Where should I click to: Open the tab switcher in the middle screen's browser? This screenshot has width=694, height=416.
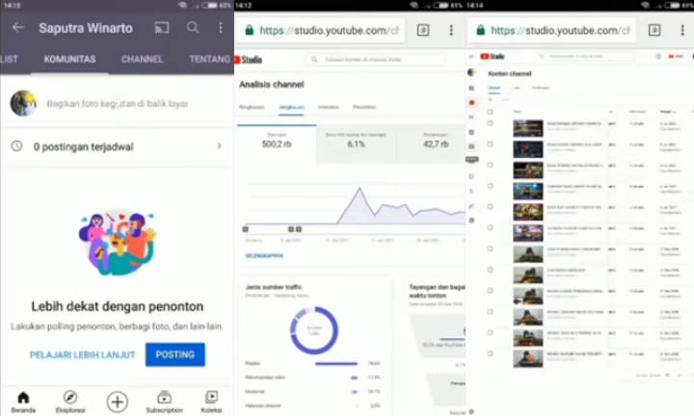423,30
